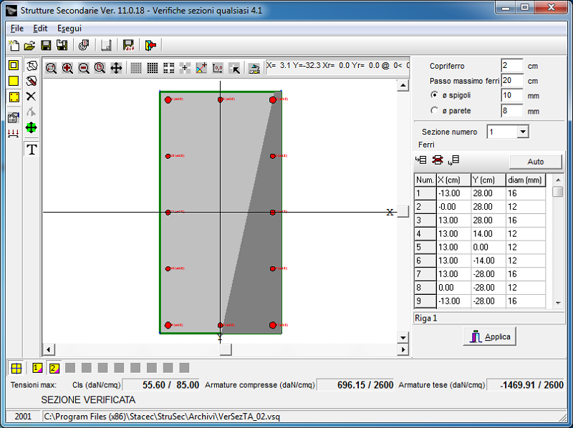Activate the pan four-arrow tool
The image size is (573, 428).
click(x=116, y=68)
